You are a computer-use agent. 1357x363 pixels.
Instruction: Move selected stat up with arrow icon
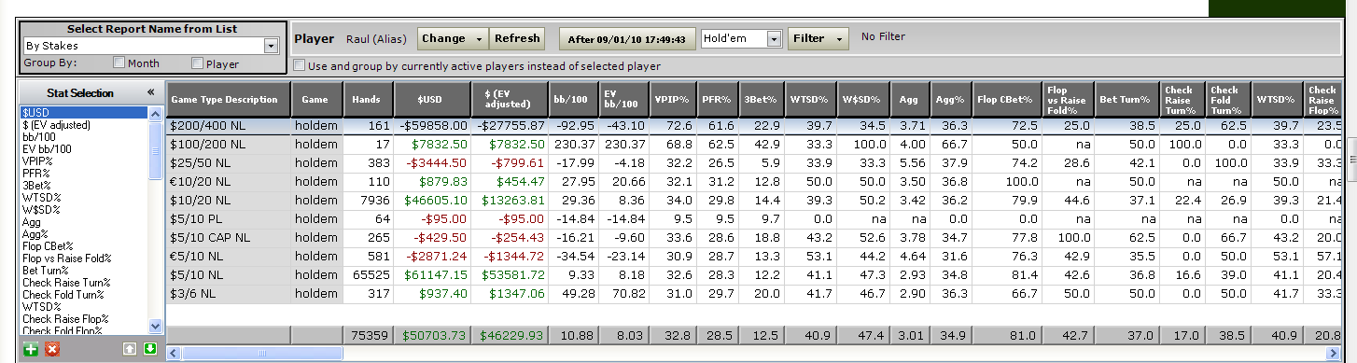click(x=131, y=348)
